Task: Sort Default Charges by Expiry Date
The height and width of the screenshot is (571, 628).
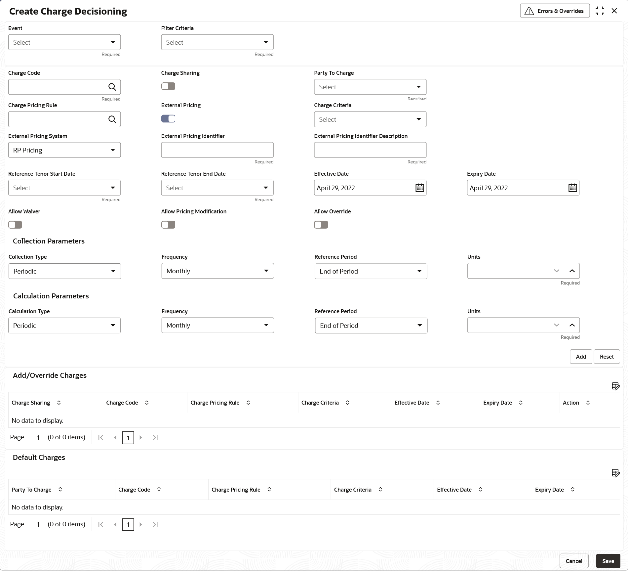Action: (x=573, y=489)
